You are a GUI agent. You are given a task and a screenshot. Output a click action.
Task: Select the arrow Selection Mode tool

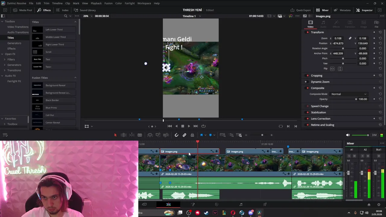(115, 135)
